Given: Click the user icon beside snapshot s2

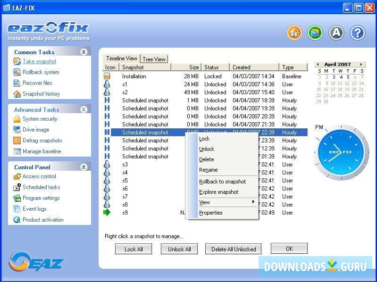Looking at the screenshot, I should [x=107, y=92].
